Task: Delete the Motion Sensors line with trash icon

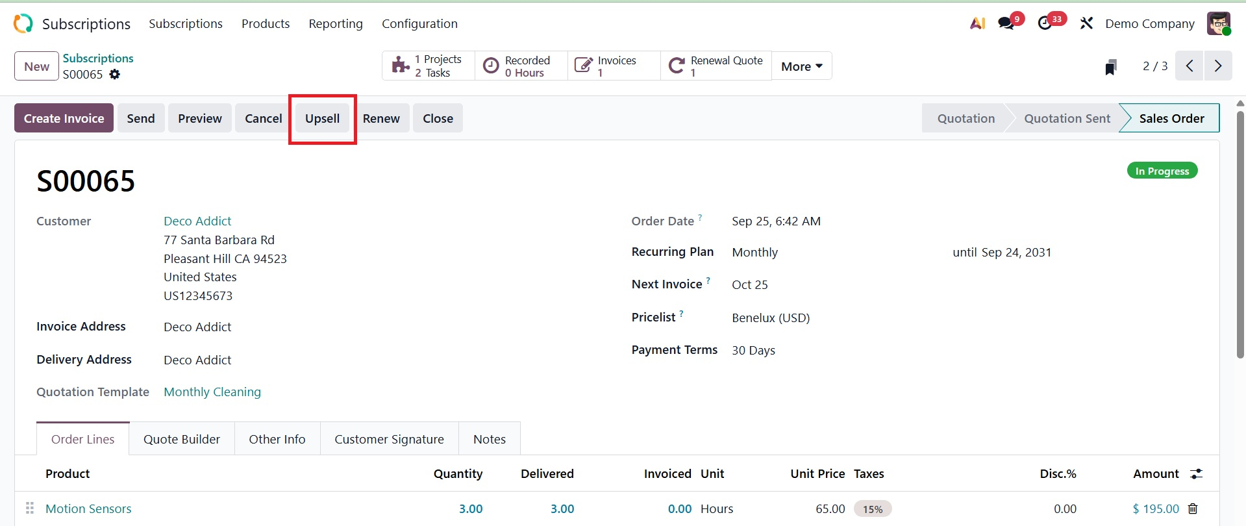Action: click(x=1193, y=509)
